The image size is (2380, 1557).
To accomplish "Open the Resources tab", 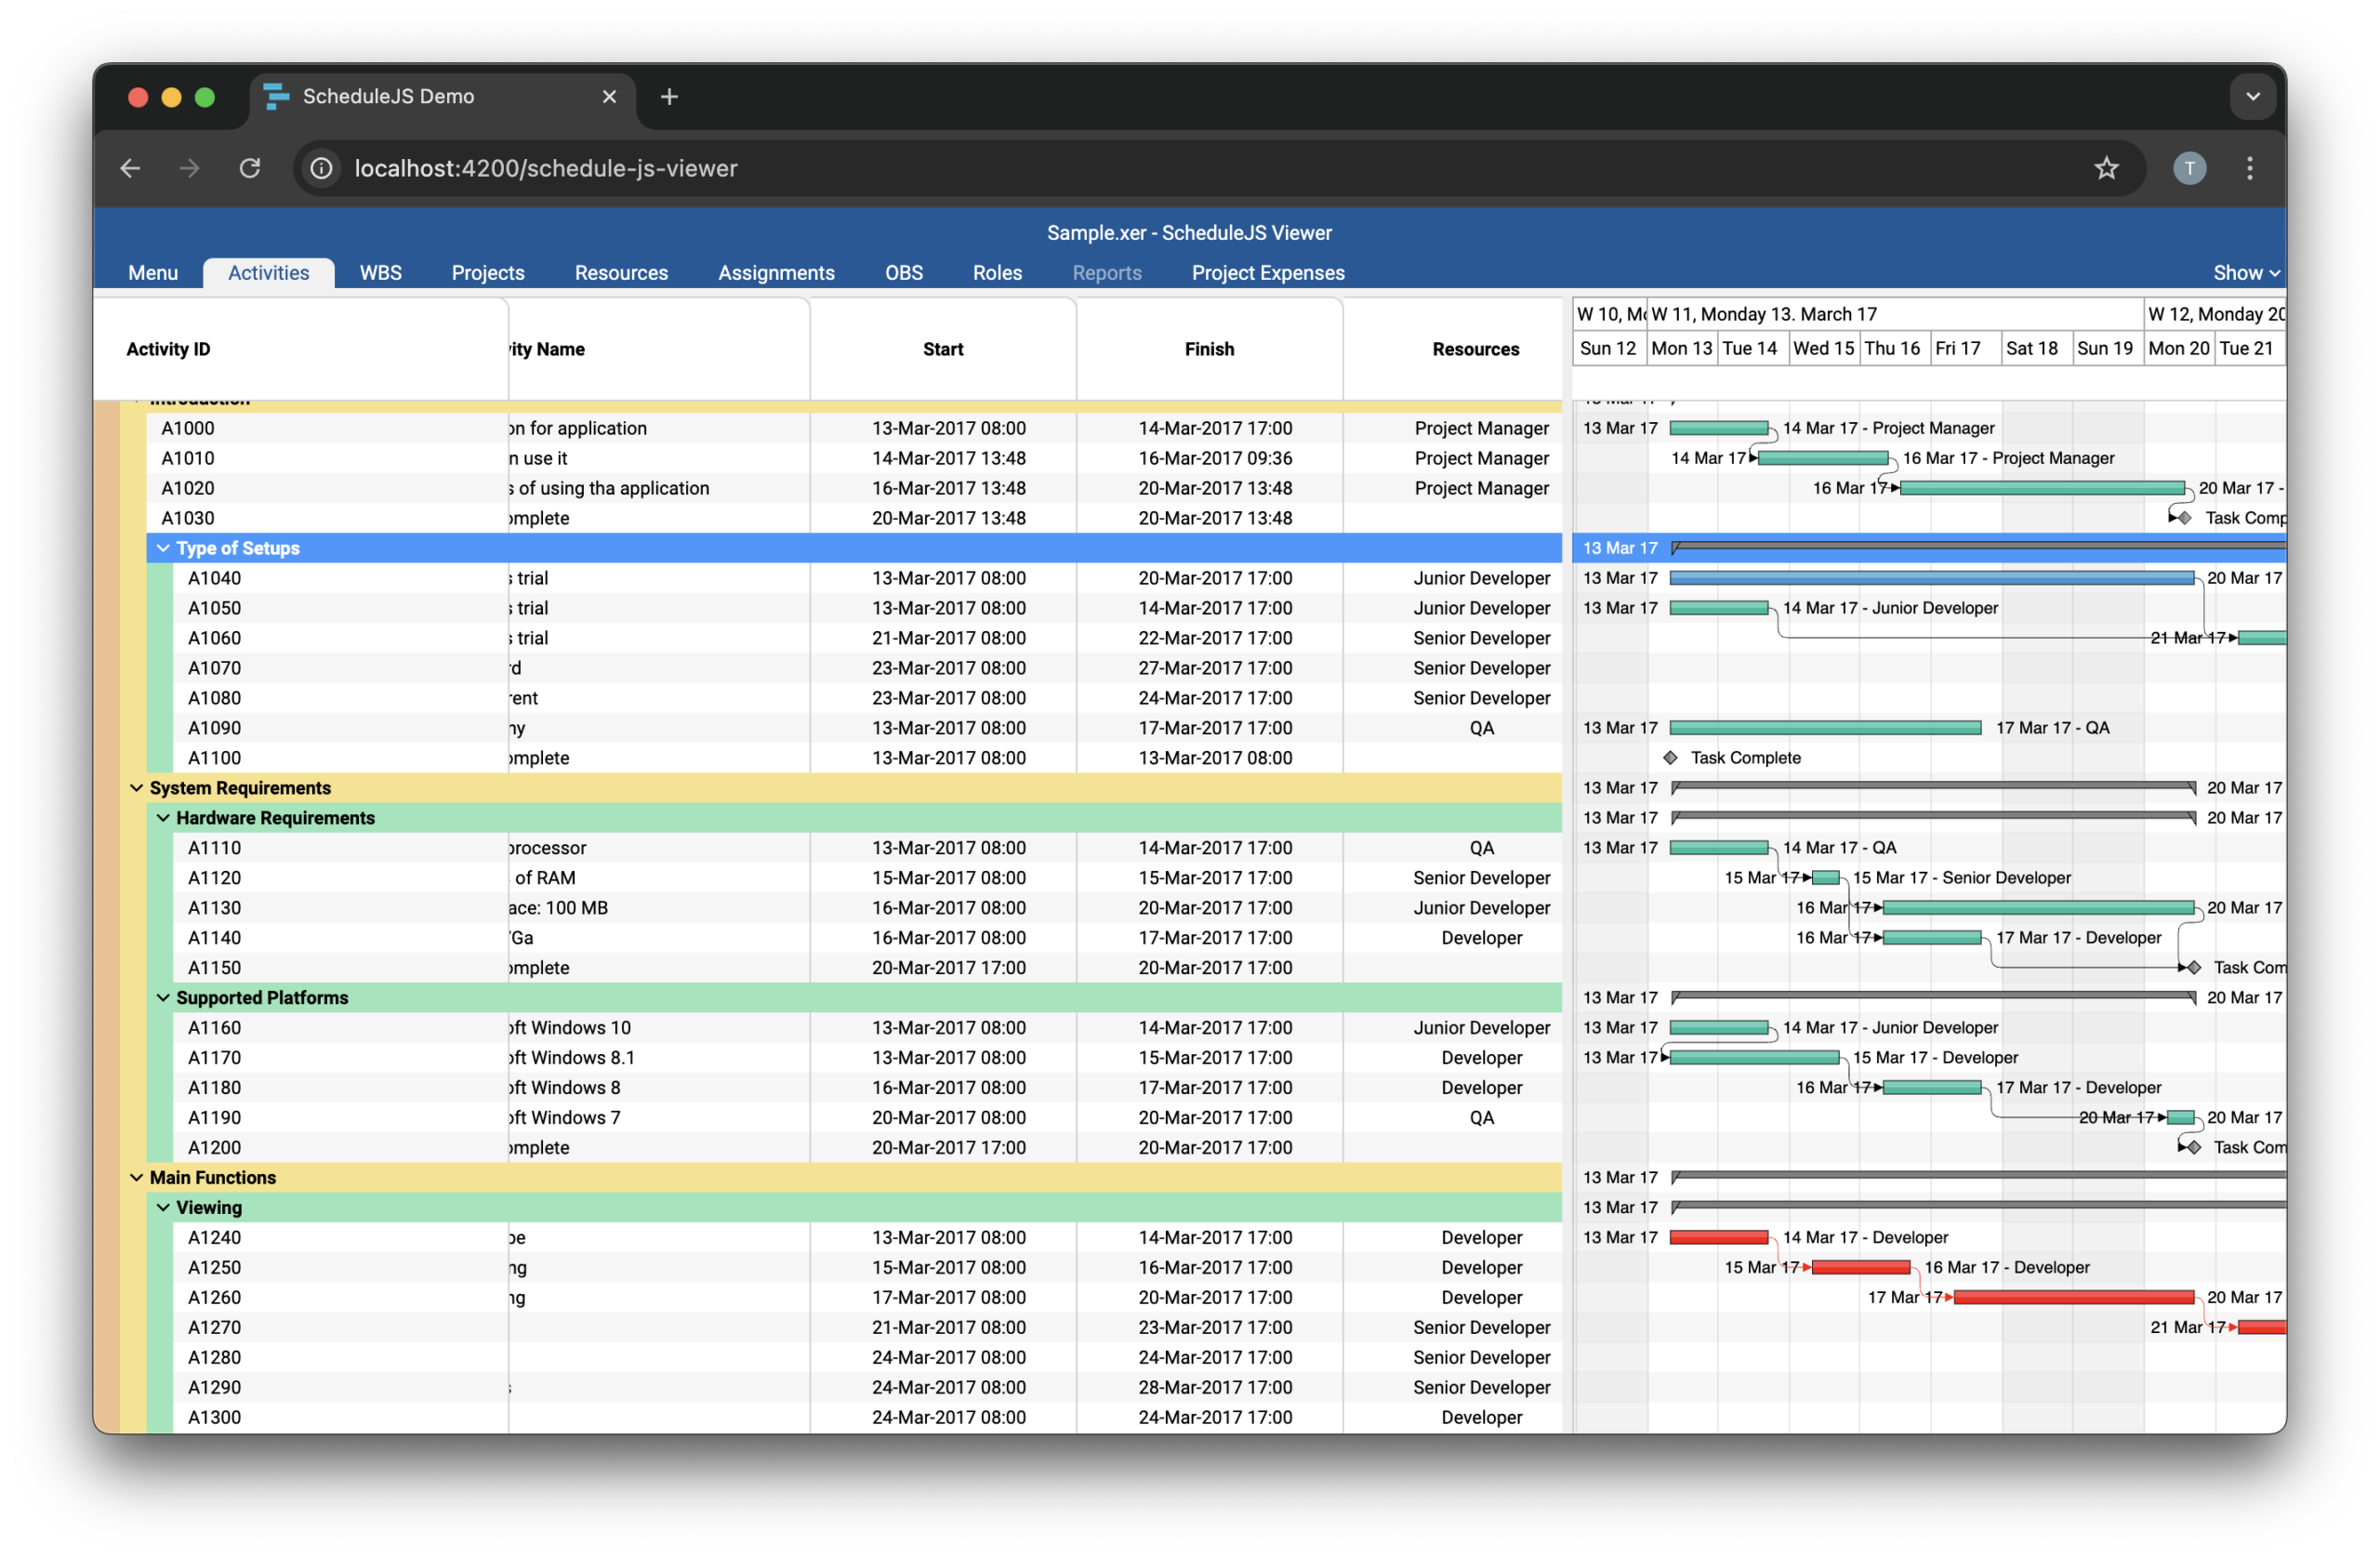I will 621,273.
